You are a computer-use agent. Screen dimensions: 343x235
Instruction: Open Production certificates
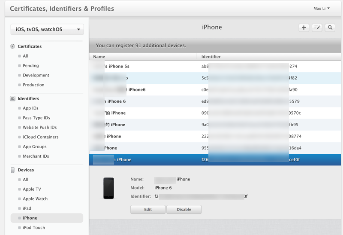point(33,85)
